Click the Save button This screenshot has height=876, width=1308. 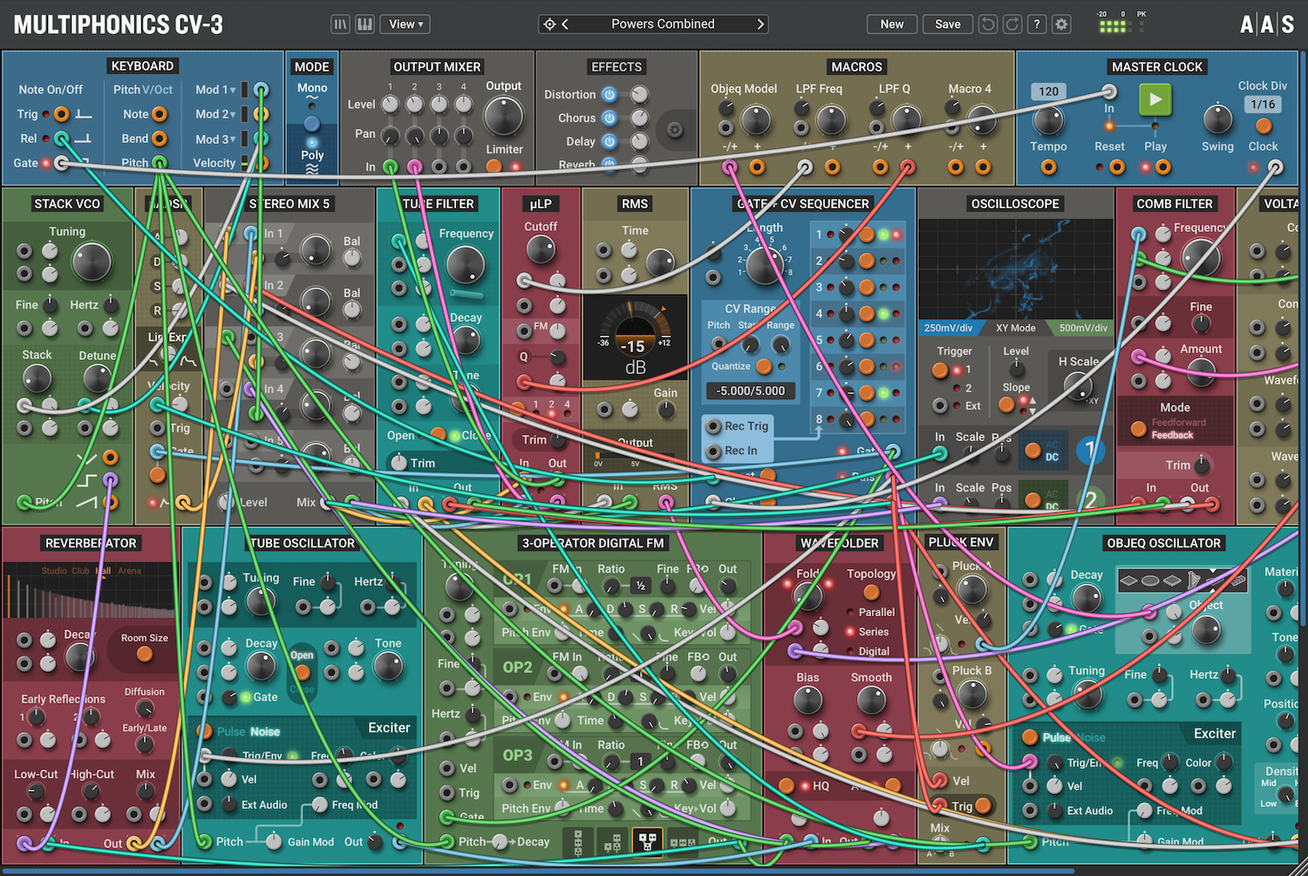(947, 24)
